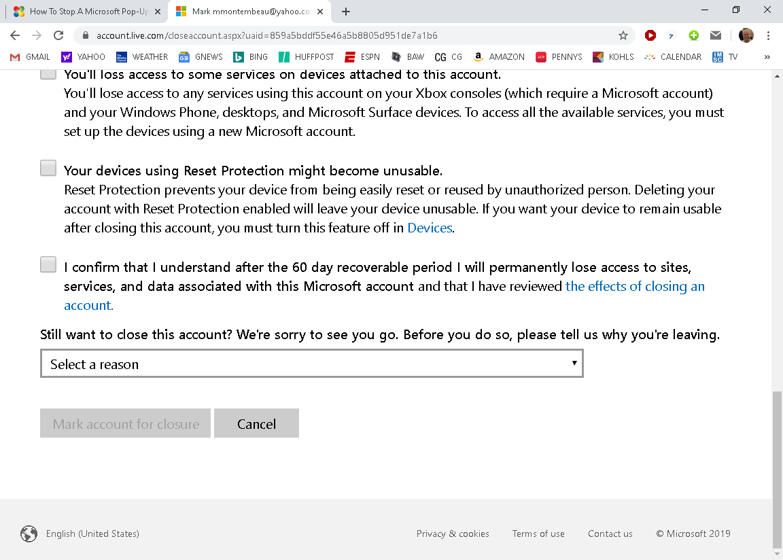
Task: Open the CG bookmark
Action: pos(448,57)
